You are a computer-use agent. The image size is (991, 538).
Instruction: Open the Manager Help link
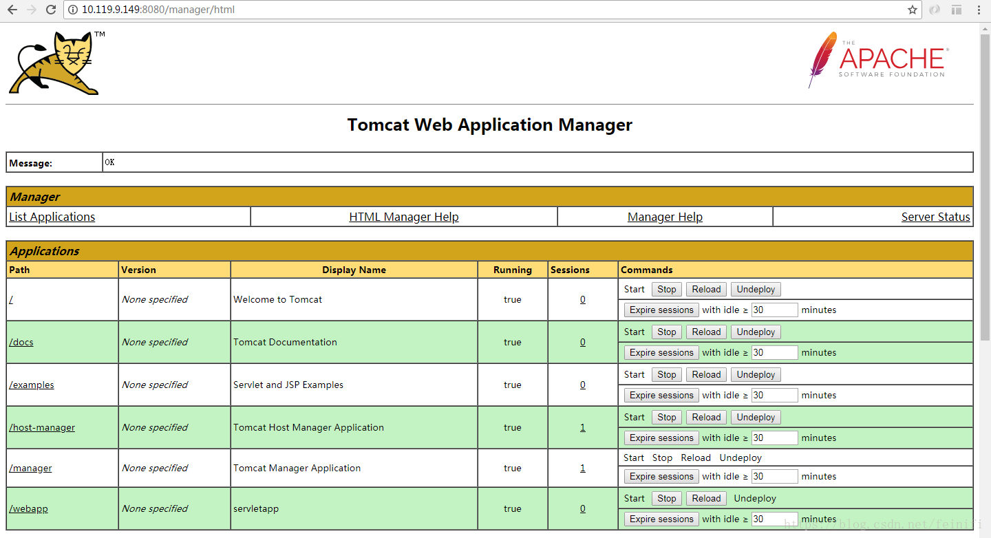pyautogui.click(x=665, y=217)
